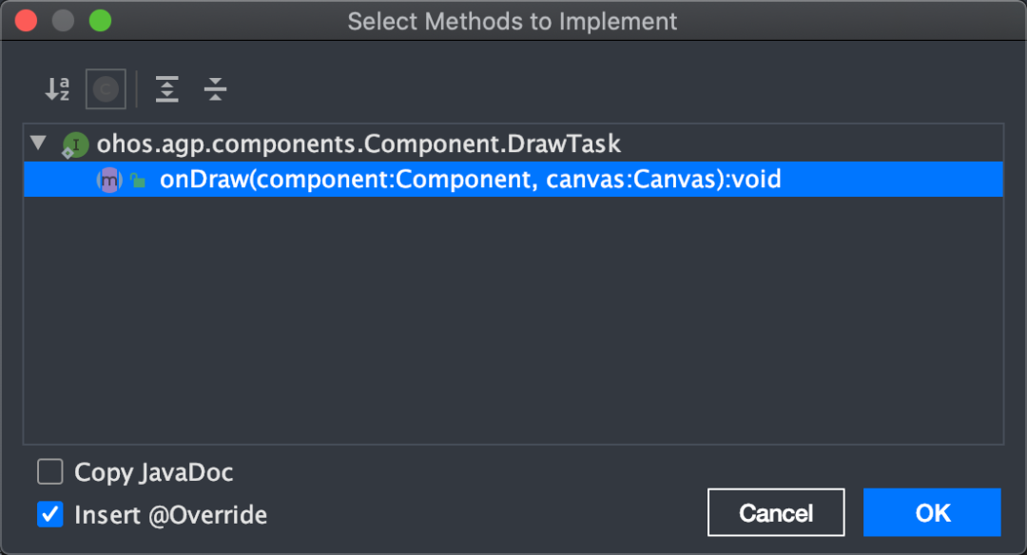Collapse all tree nodes icon
The width and height of the screenshot is (1027, 555).
coord(215,89)
